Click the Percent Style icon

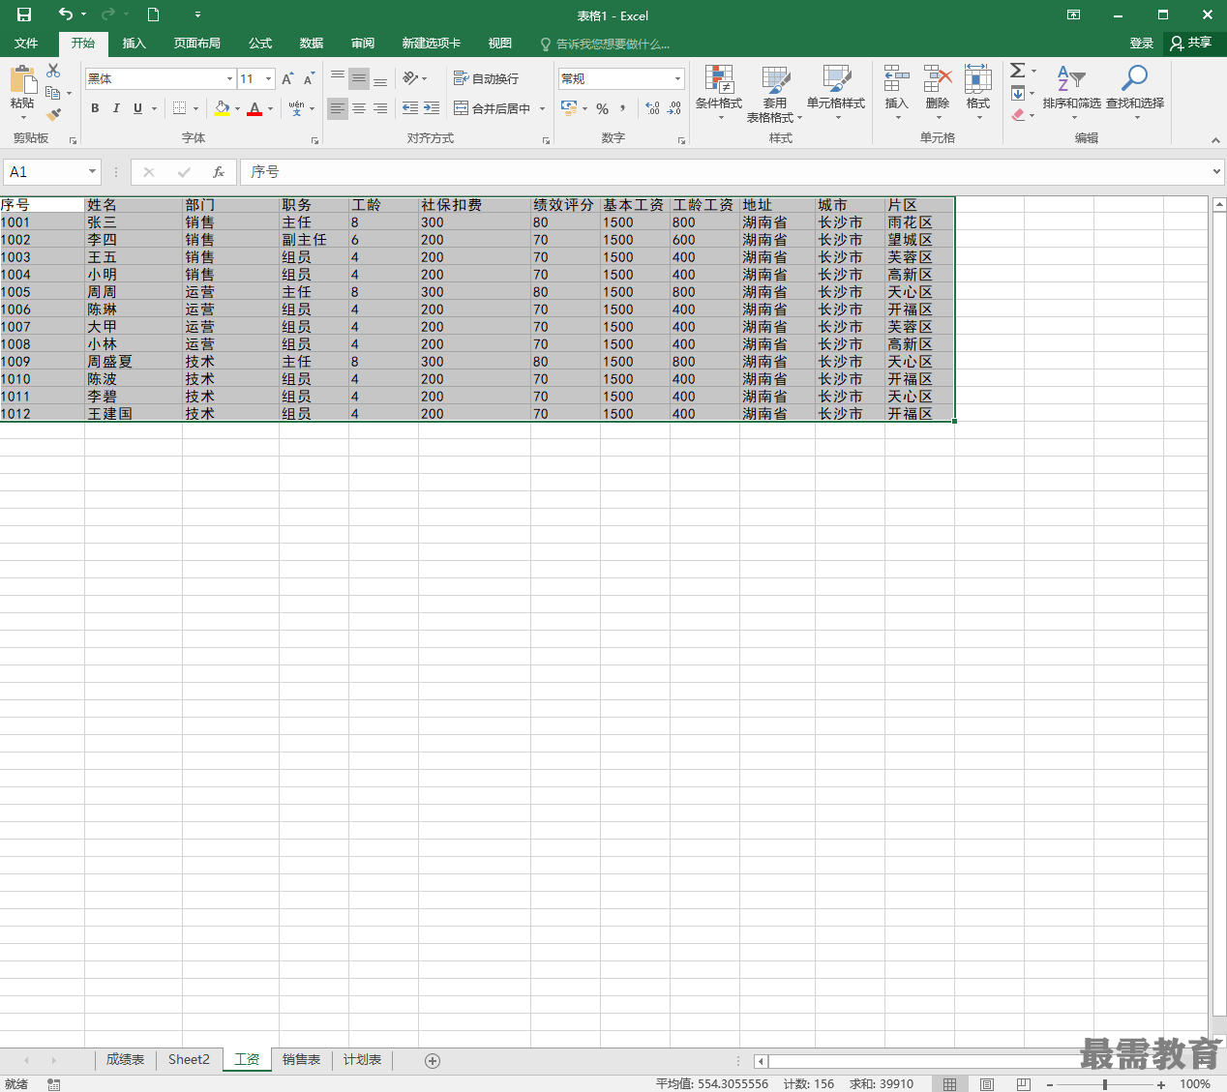pyautogui.click(x=602, y=108)
